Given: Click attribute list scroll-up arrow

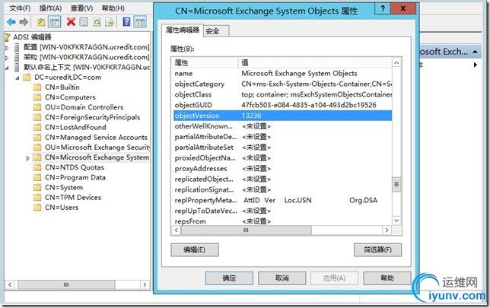Looking at the screenshot, I should click(x=396, y=63).
